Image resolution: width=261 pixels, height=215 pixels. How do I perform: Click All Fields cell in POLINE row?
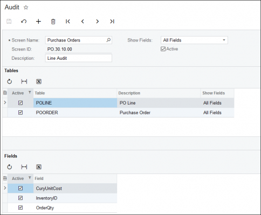(217, 103)
